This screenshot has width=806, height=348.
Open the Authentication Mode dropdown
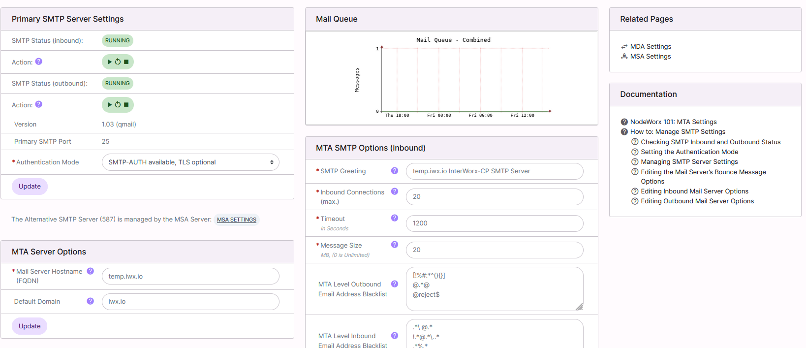coord(190,162)
